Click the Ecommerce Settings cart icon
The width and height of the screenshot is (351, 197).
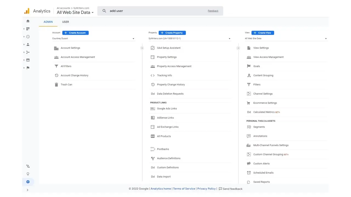pos(249,103)
